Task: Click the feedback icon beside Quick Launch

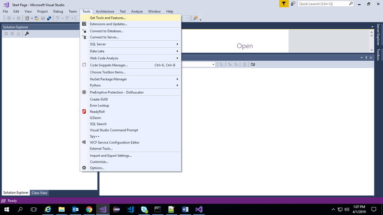Action: coord(293,4)
